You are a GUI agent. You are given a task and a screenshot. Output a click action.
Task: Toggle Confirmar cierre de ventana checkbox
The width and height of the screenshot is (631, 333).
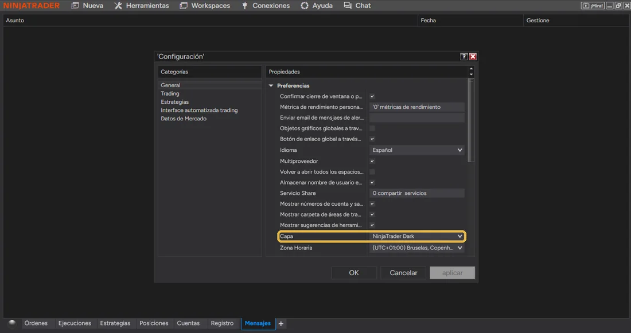tap(372, 96)
